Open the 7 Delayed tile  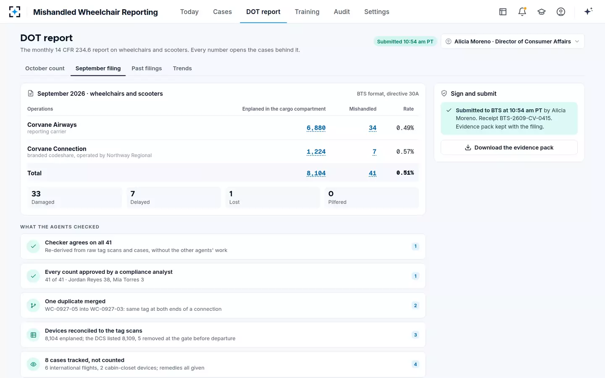coord(174,197)
